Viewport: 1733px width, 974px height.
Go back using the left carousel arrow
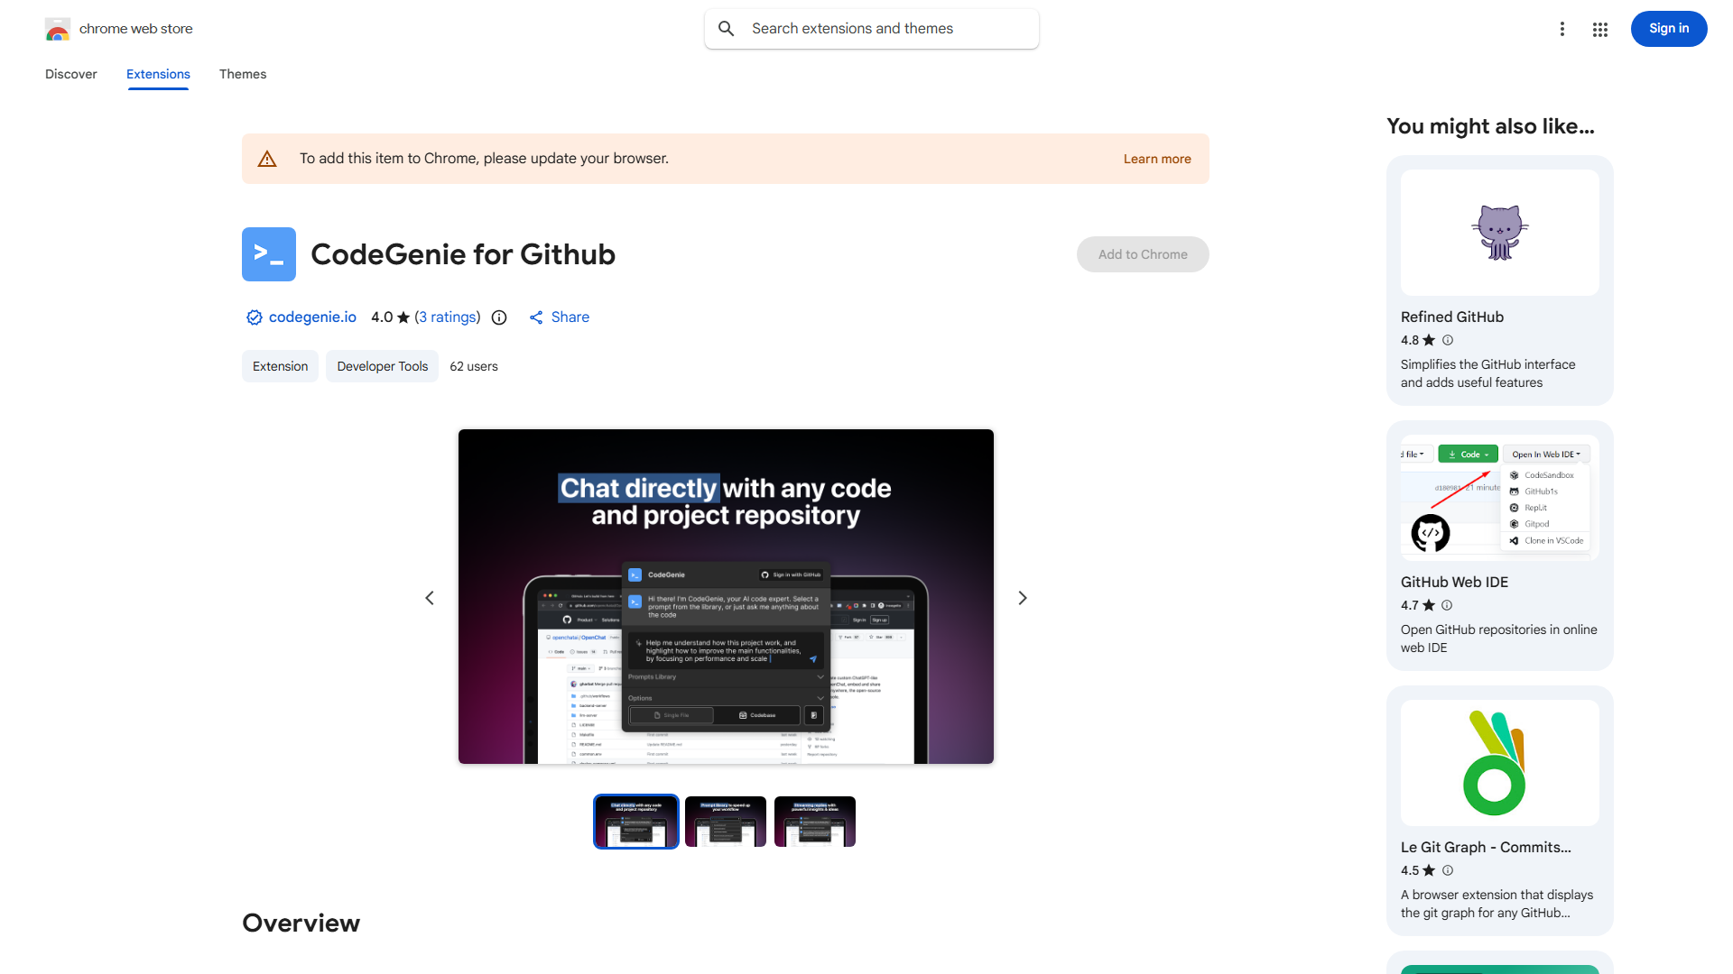[430, 597]
